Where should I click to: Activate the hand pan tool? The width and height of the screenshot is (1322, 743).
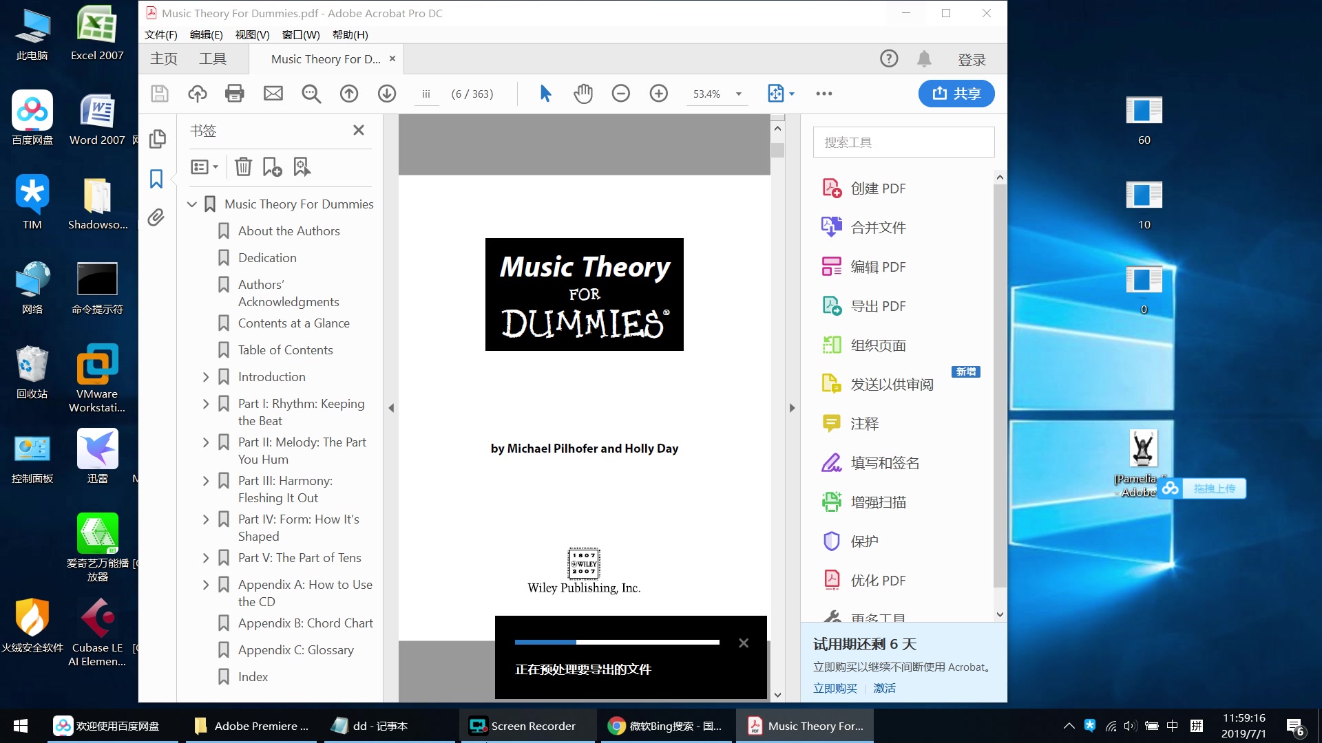pyautogui.click(x=583, y=94)
